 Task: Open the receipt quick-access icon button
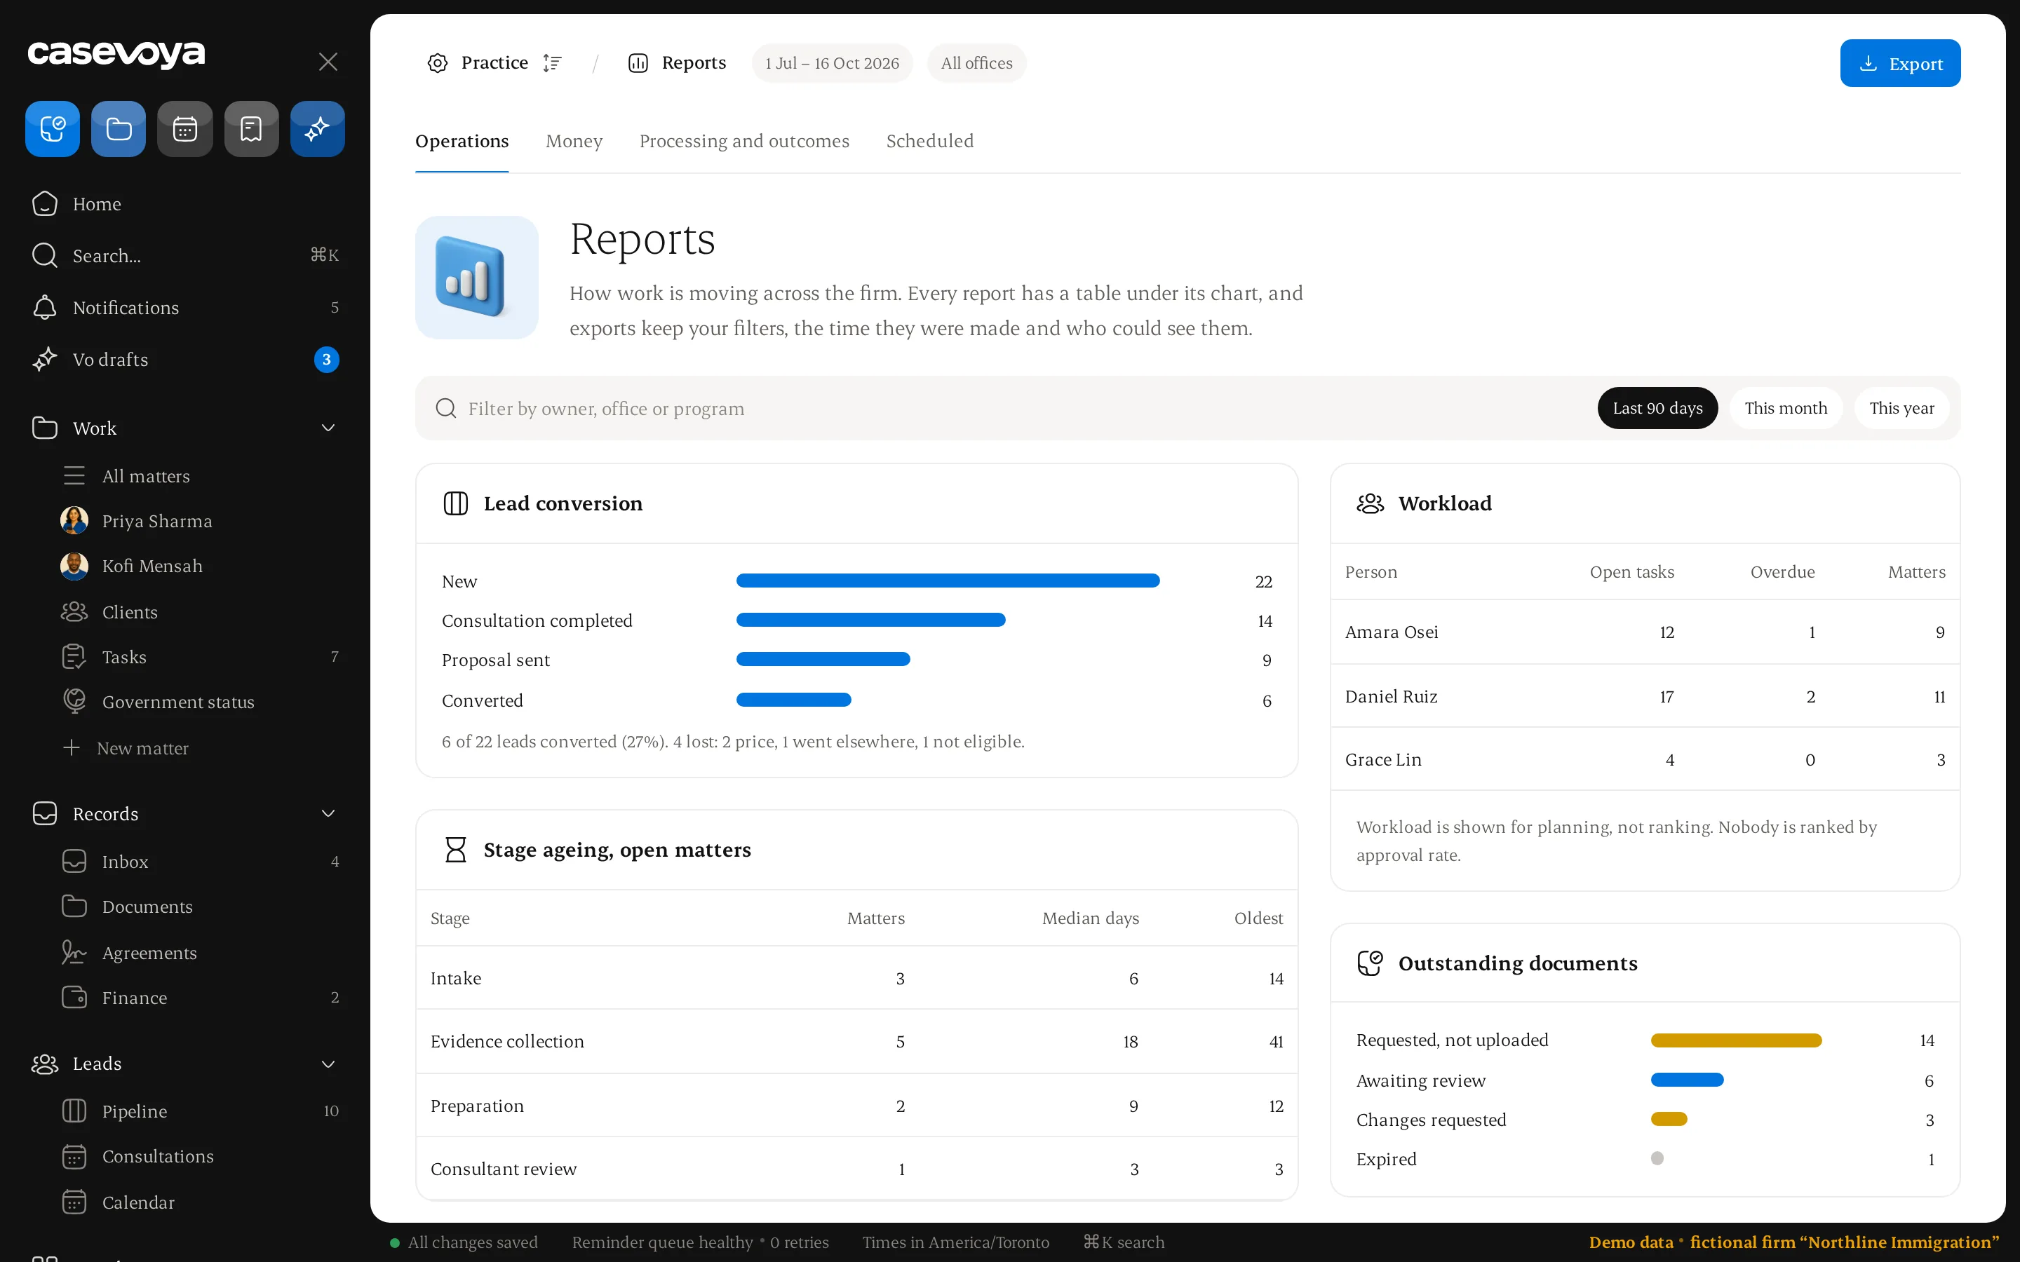click(x=251, y=128)
